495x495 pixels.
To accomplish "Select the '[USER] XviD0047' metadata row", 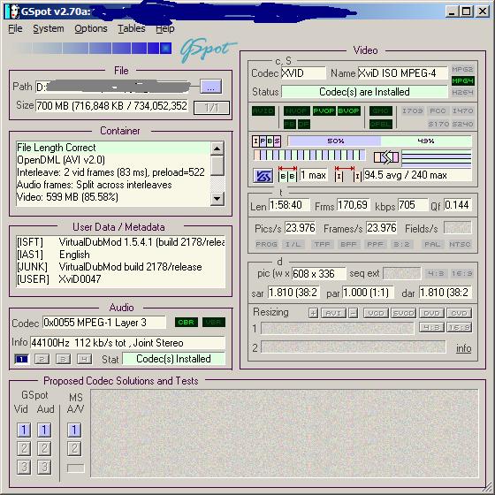I will click(120, 279).
